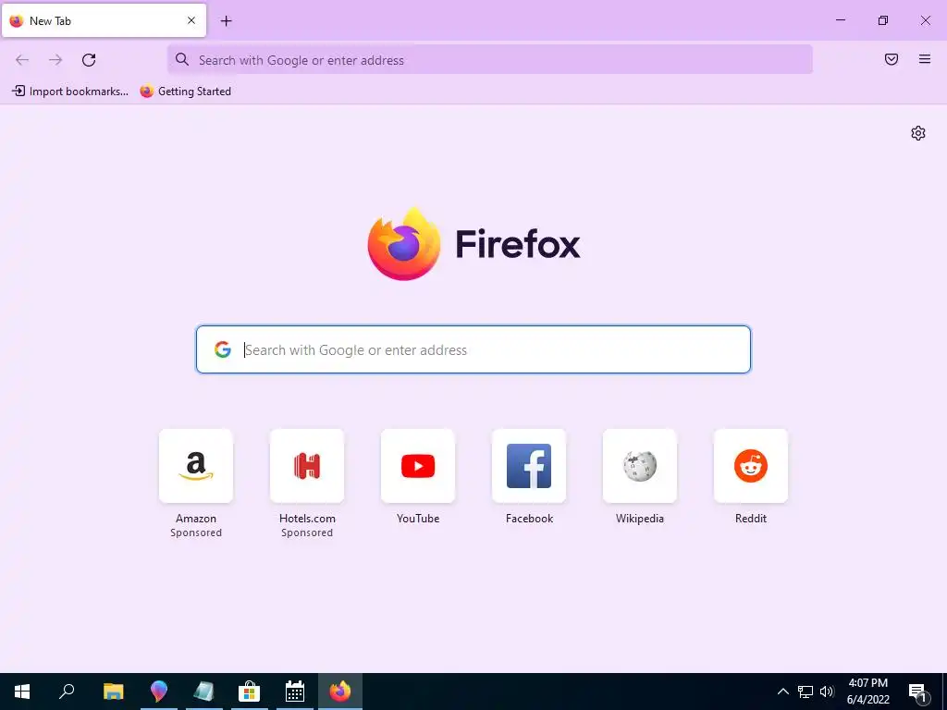The width and height of the screenshot is (947, 710).
Task: Open the Windows Start menu
Action: click(22, 692)
